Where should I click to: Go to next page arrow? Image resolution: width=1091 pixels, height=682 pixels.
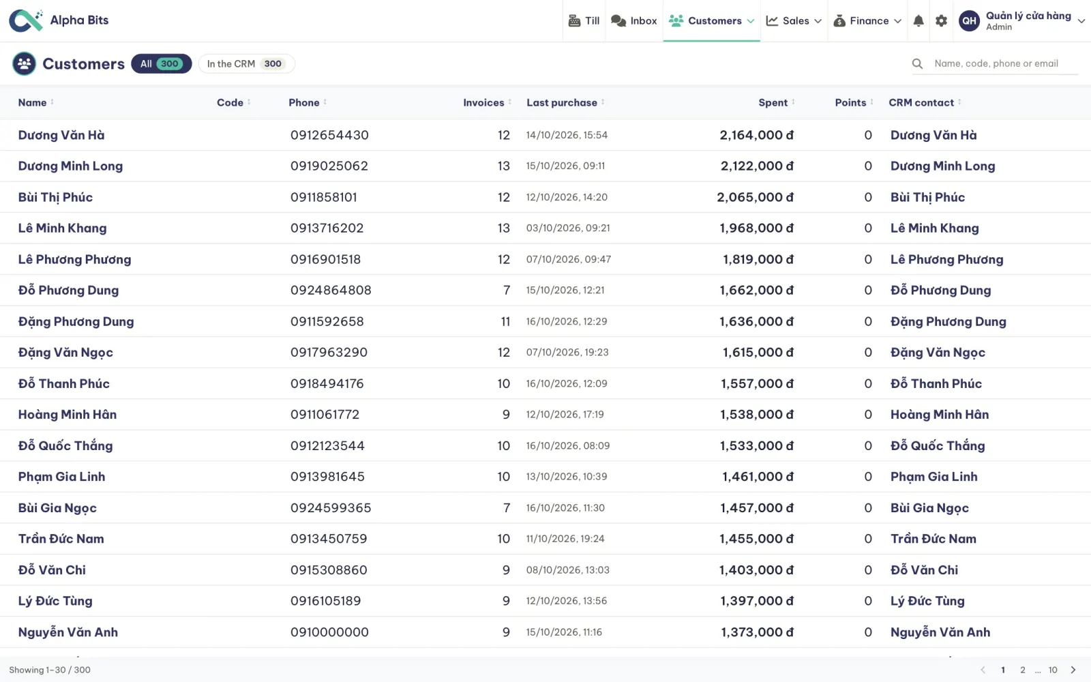click(x=1073, y=670)
